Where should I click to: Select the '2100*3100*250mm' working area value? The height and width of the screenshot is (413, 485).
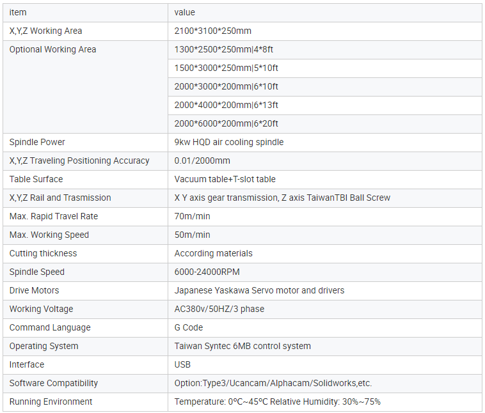pyautogui.click(x=211, y=31)
